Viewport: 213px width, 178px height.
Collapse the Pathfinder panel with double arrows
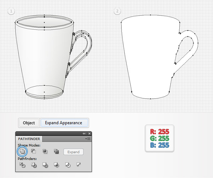click(x=84, y=134)
